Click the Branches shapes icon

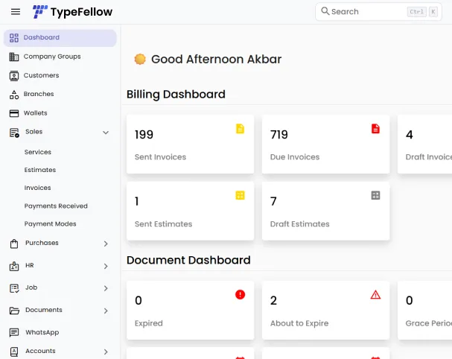[14, 95]
